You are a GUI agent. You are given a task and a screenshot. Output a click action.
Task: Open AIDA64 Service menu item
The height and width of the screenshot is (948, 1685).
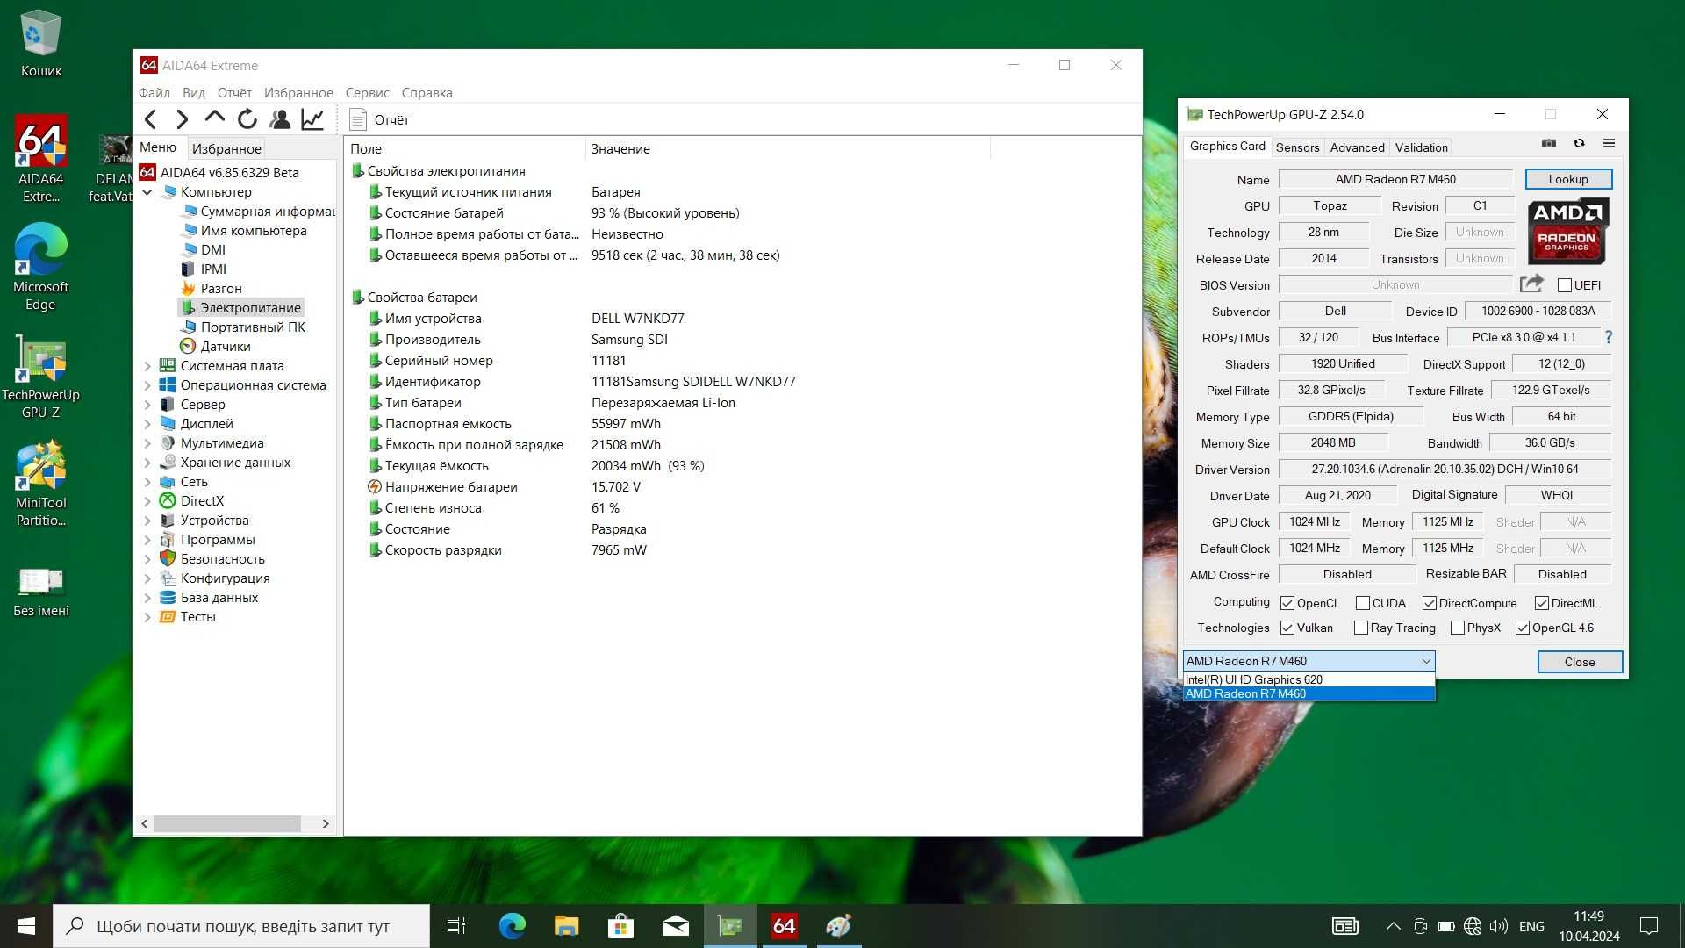(367, 91)
